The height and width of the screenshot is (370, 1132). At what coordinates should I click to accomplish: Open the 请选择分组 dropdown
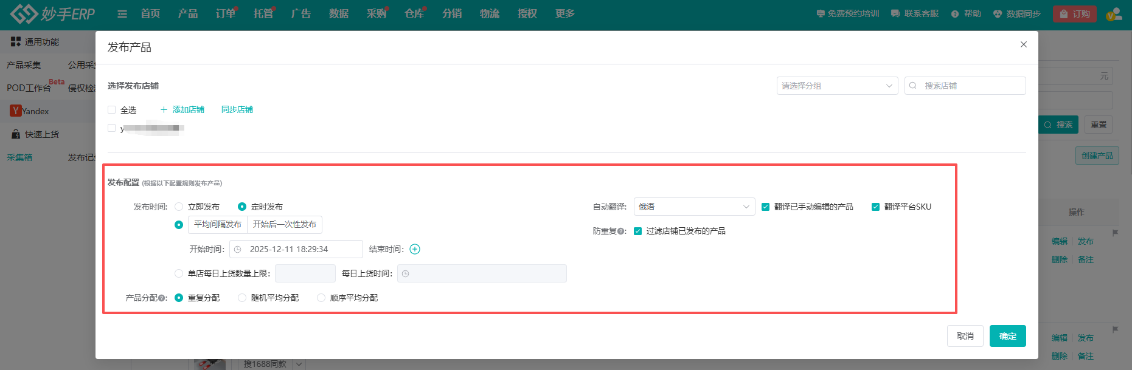(x=837, y=86)
